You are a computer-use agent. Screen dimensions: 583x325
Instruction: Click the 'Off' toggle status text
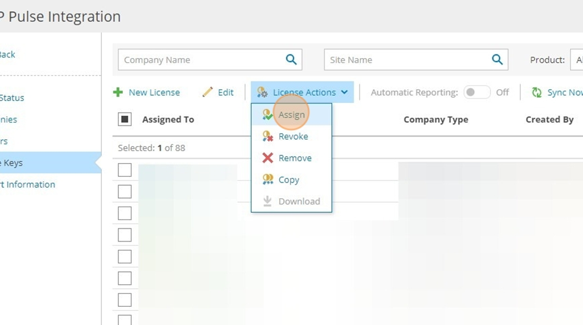click(x=502, y=92)
